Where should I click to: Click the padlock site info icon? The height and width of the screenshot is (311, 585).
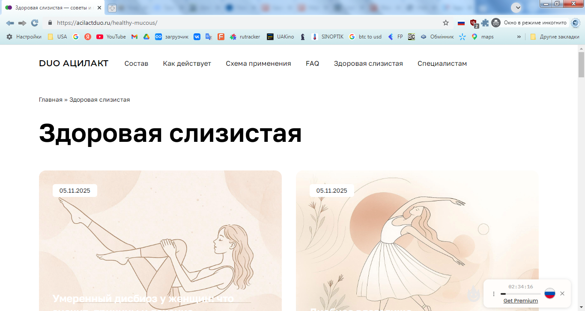click(x=50, y=23)
